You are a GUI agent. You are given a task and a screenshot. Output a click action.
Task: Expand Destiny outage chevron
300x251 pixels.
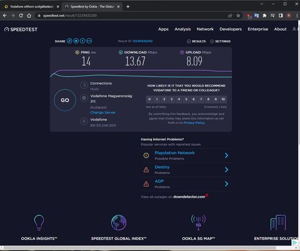(x=227, y=170)
